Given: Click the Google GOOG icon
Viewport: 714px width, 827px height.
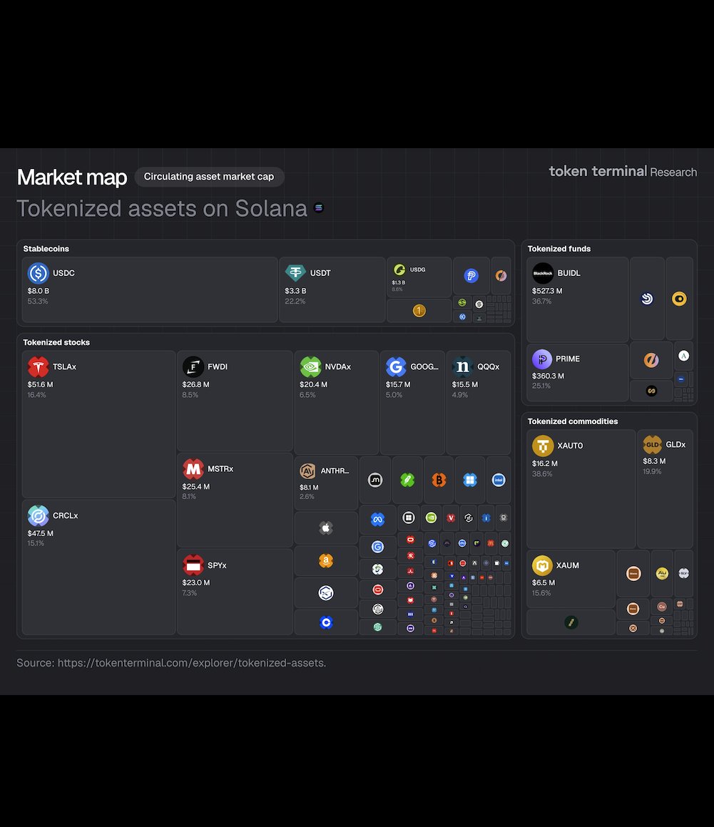Looking at the screenshot, I should coord(396,366).
